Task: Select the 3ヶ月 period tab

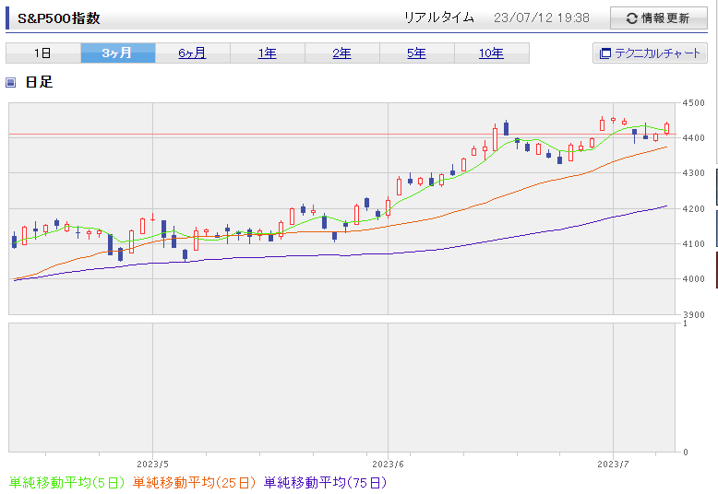Action: click(x=117, y=53)
